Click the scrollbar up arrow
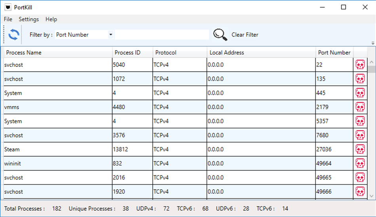This screenshot has width=376, height=217. point(371,62)
